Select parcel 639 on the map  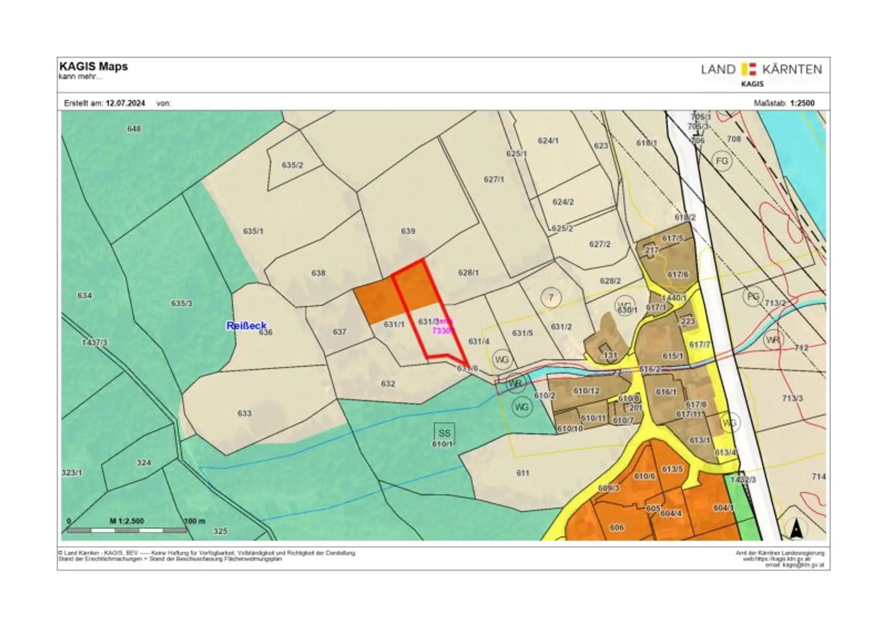[408, 231]
